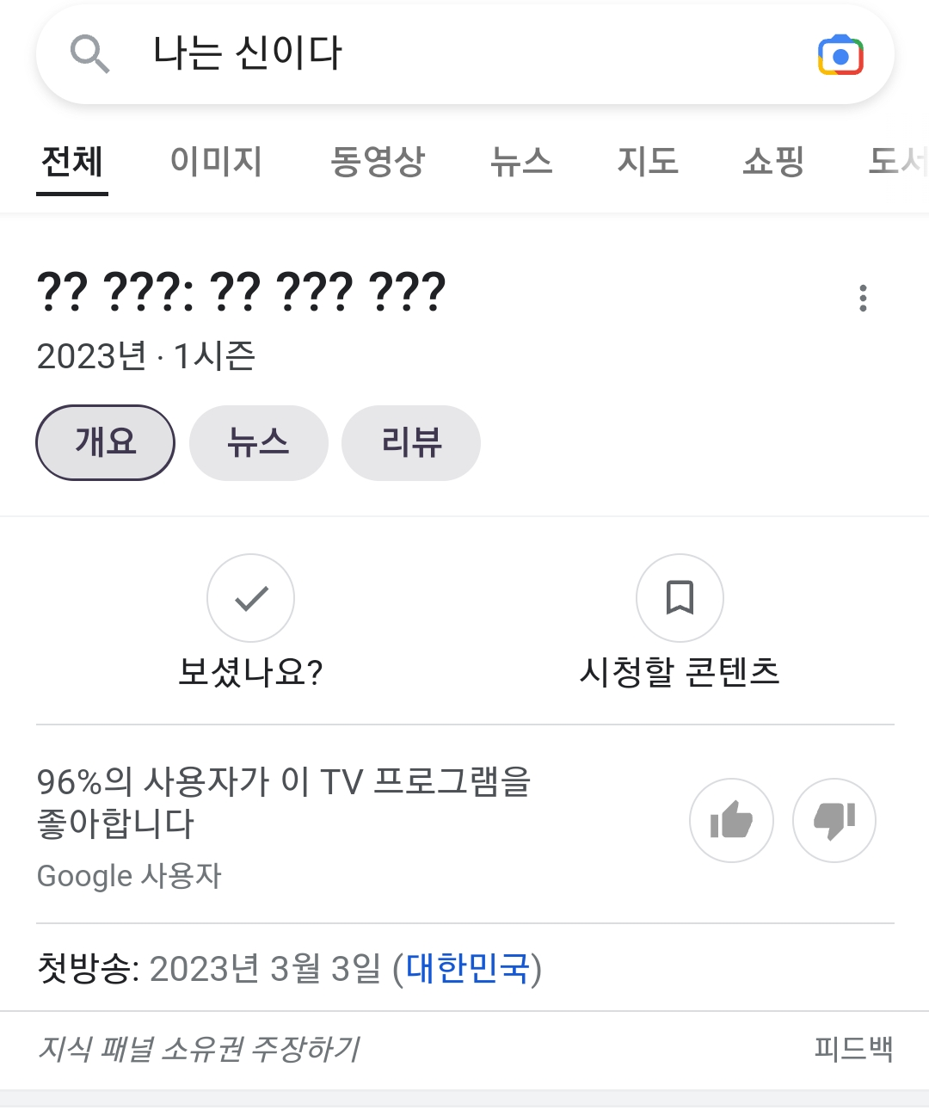Mark the show as watched (보셨나요?)
Image resolution: width=929 pixels, height=1110 pixels.
250,598
